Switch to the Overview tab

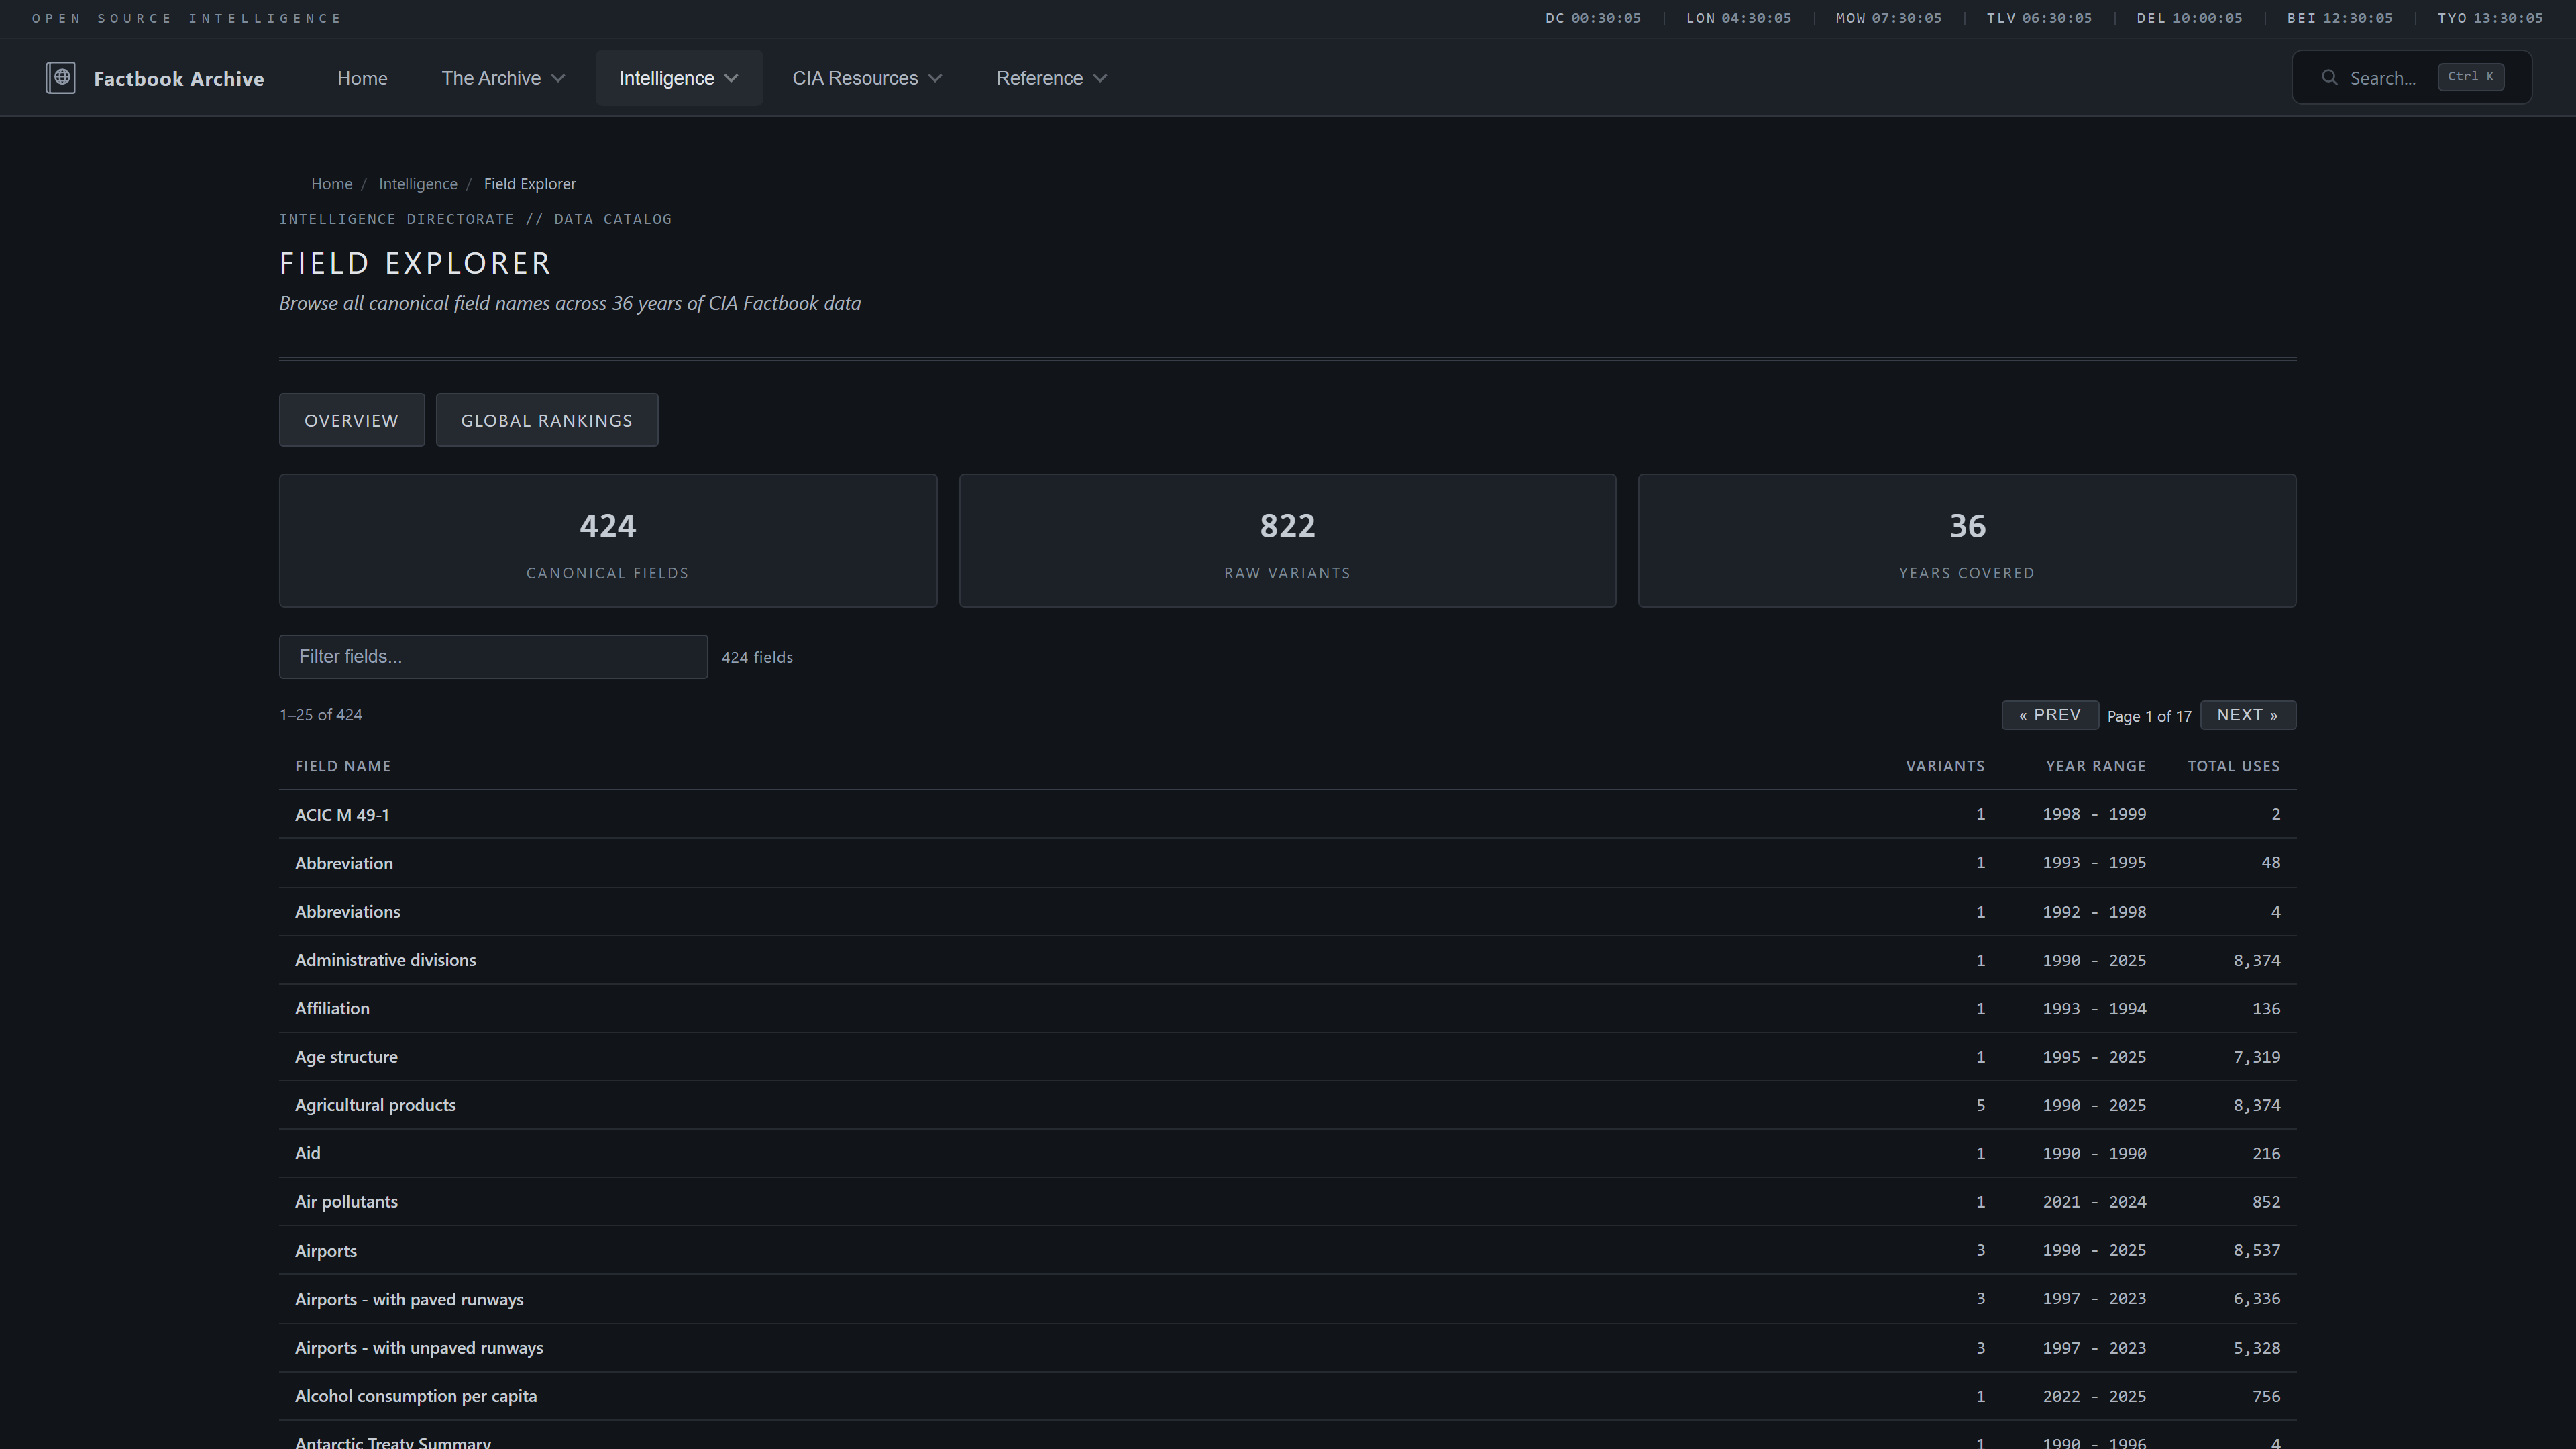tap(351, 420)
